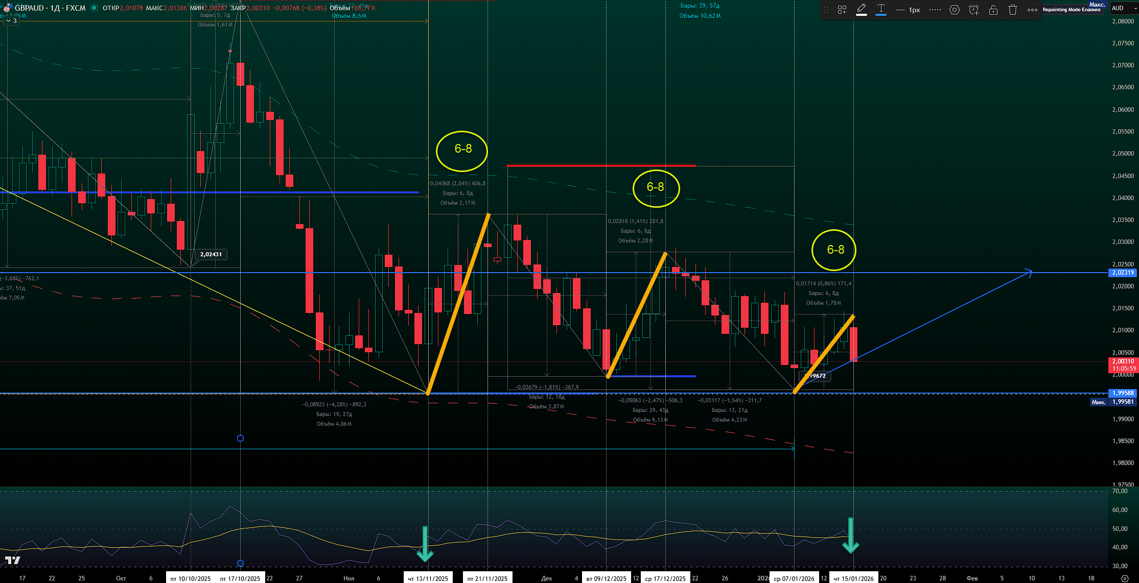
Task: Delete drawing with trash icon
Action: tap(1013, 10)
